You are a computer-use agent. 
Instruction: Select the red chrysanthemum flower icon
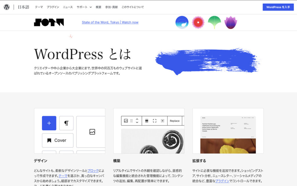(x=198, y=22)
